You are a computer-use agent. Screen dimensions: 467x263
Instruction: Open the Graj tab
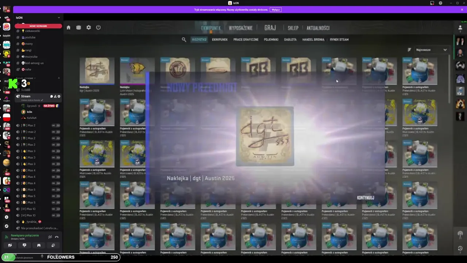coord(270,28)
